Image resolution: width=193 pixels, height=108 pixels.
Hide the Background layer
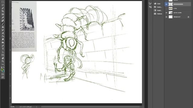166,17
